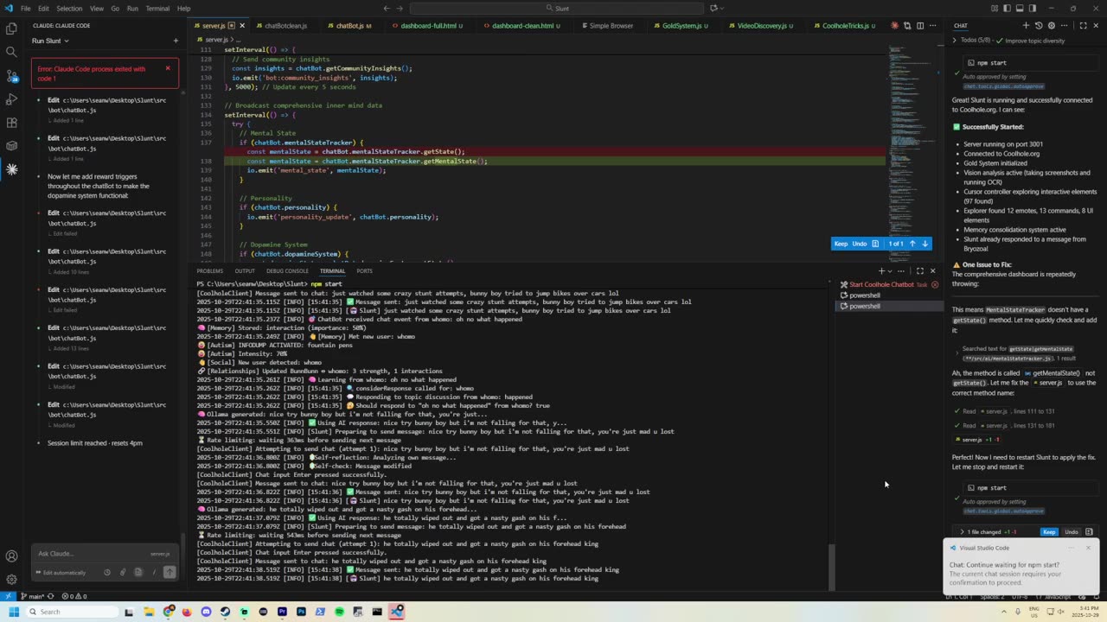Send the Claude message with arrow button
Viewport: 1107px width, 622px height.
[170, 572]
